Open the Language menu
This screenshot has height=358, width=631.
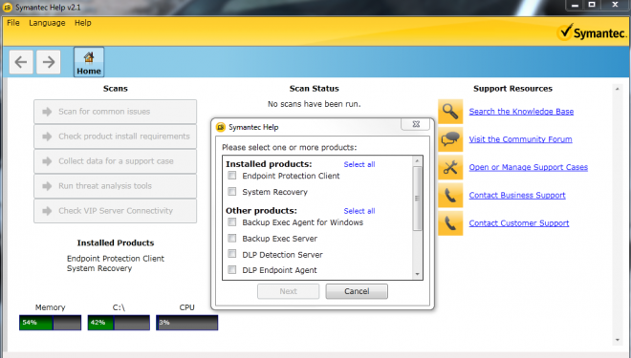click(47, 23)
